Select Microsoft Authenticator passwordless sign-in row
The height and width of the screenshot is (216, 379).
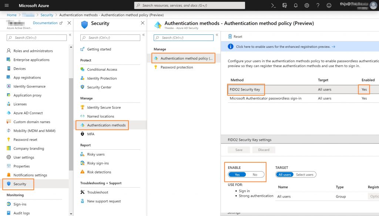click(x=303, y=99)
